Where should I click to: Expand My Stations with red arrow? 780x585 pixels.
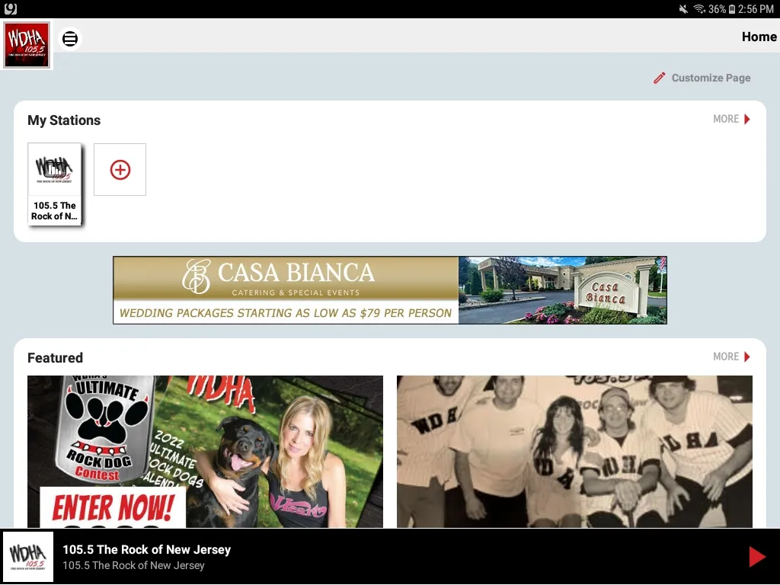pyautogui.click(x=746, y=120)
